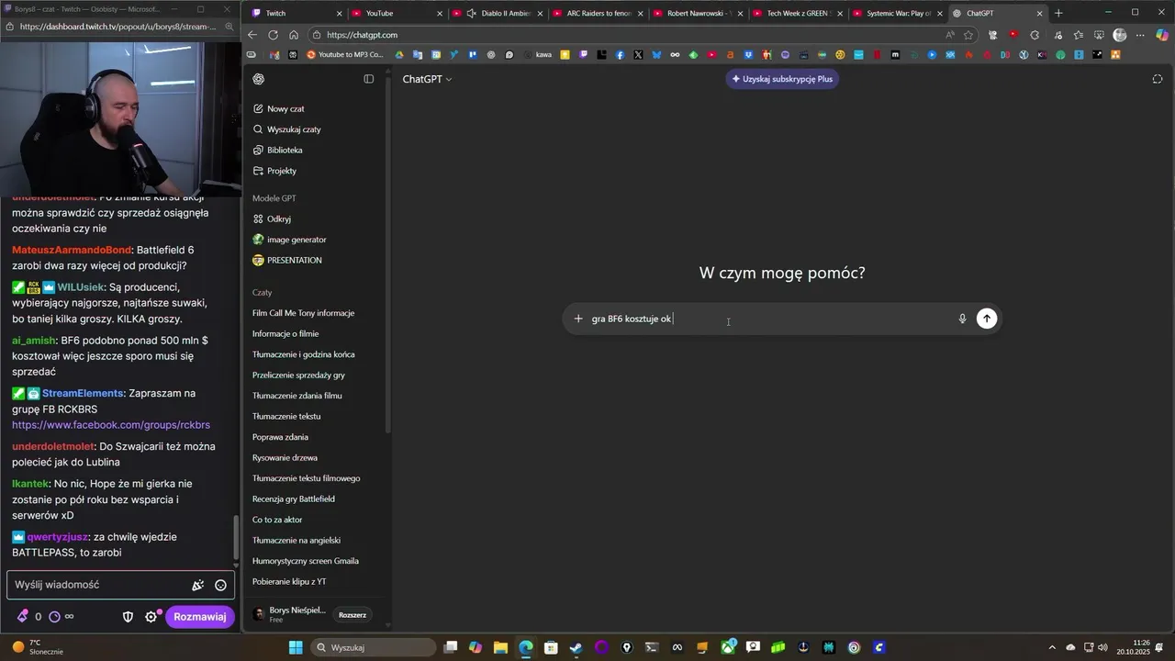The height and width of the screenshot is (661, 1175).
Task: Click the Facebook bookmark icon
Action: (x=620, y=55)
